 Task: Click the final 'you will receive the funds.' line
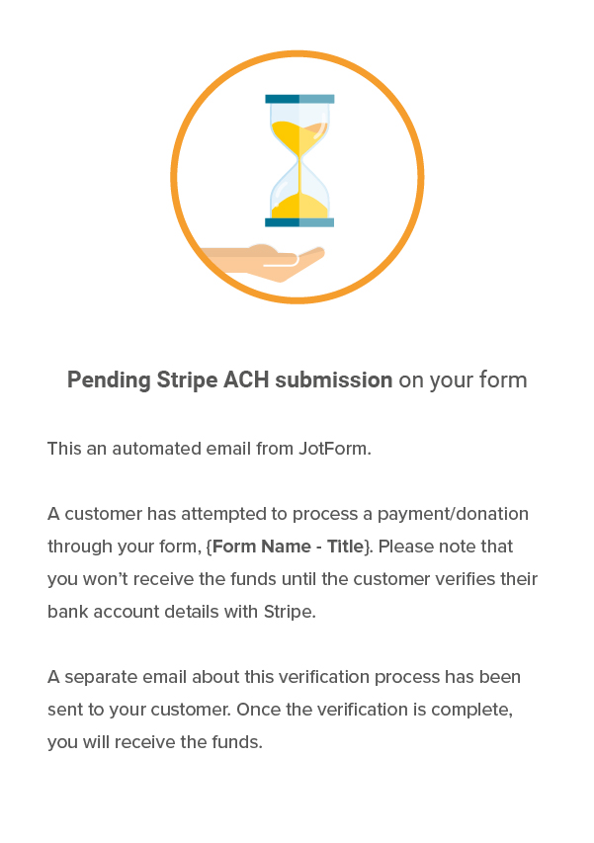[x=155, y=742]
